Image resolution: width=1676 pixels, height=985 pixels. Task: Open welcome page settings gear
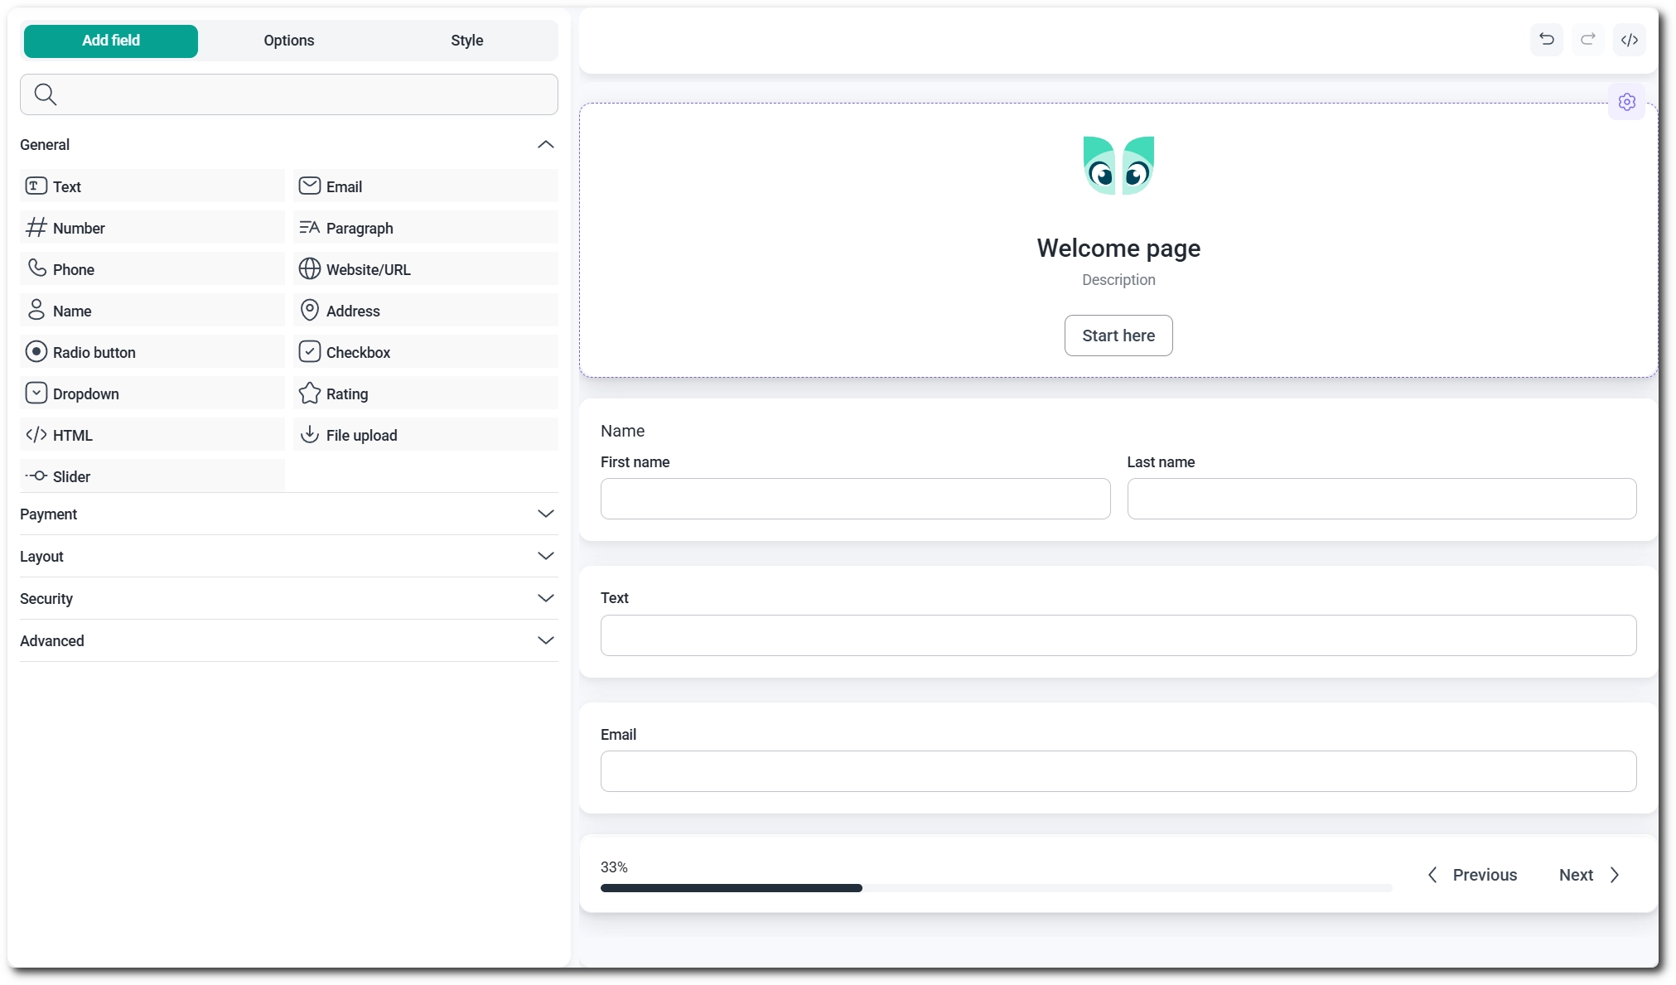coord(1626,102)
